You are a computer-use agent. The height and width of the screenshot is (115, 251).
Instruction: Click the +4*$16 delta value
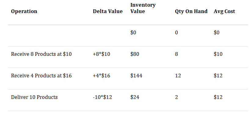(x=101, y=76)
